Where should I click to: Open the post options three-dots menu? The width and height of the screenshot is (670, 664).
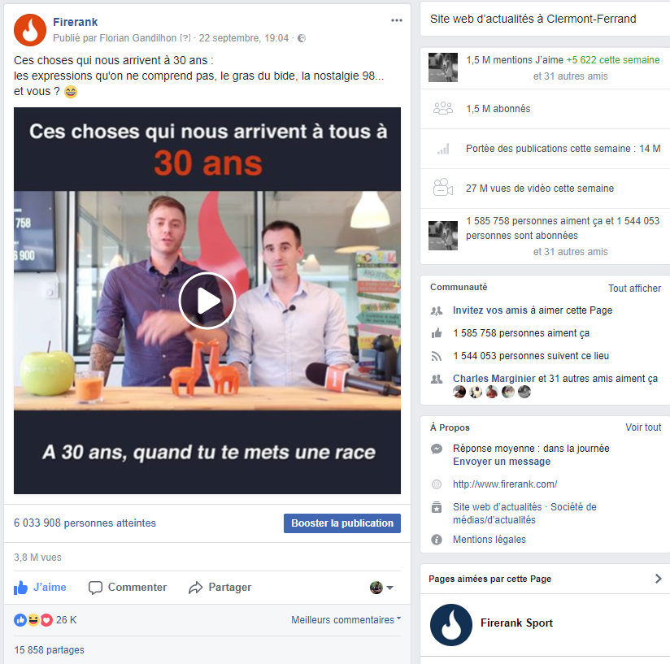pos(397,20)
